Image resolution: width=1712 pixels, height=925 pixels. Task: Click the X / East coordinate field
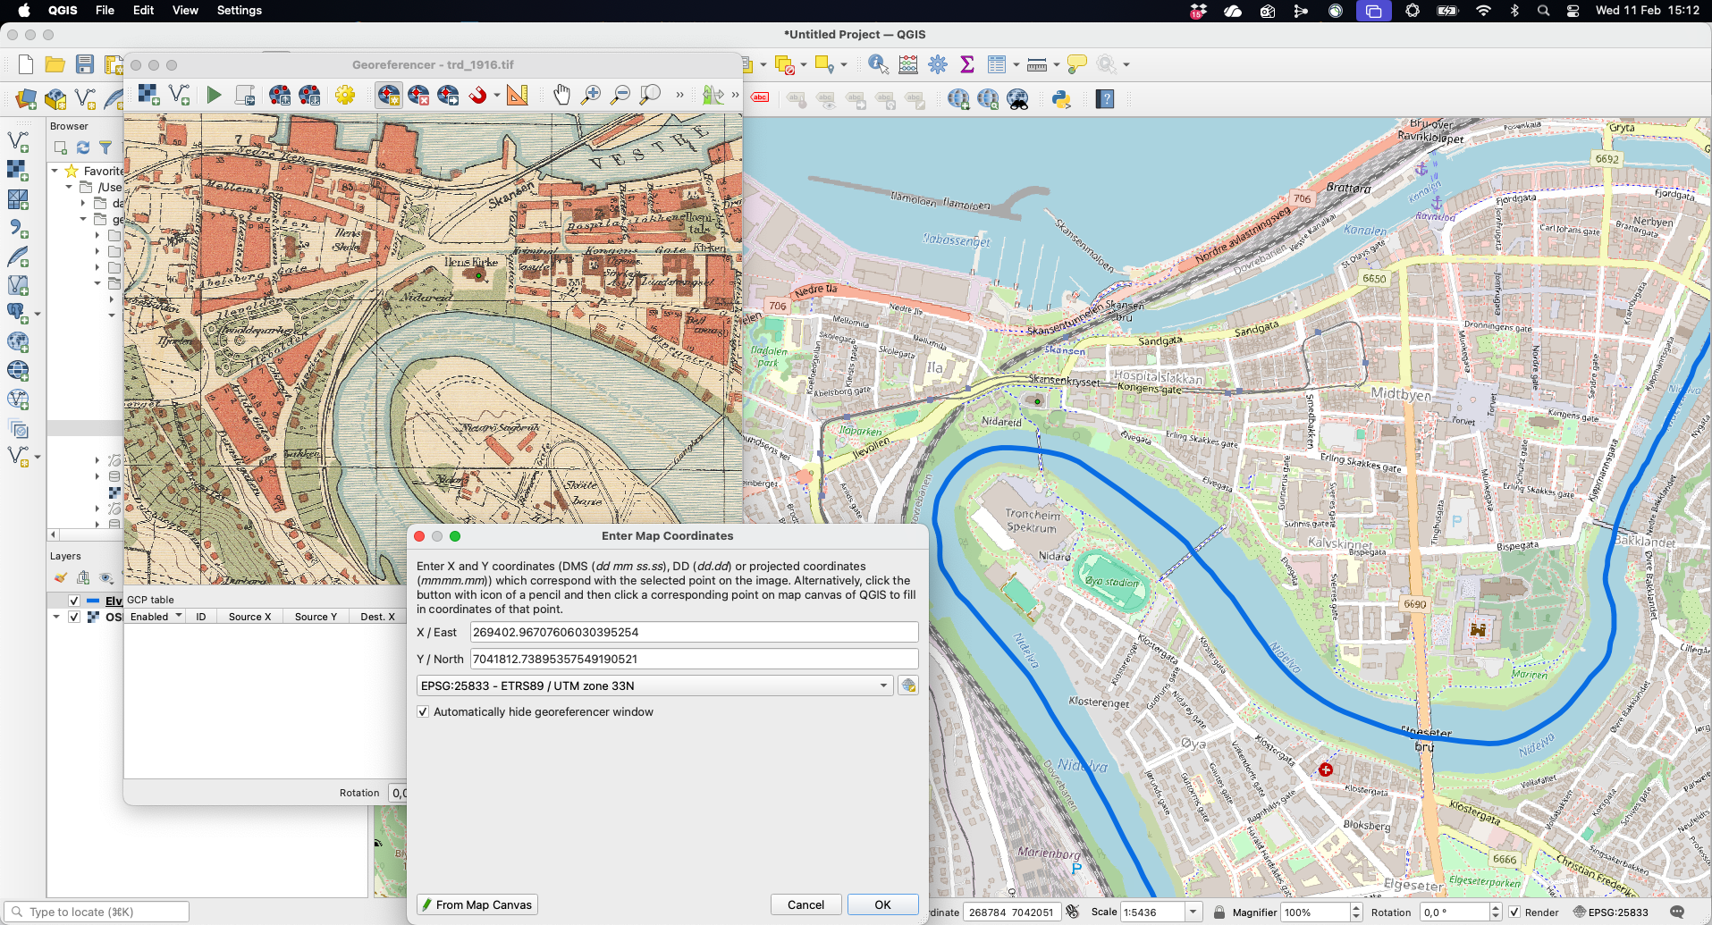coord(694,632)
